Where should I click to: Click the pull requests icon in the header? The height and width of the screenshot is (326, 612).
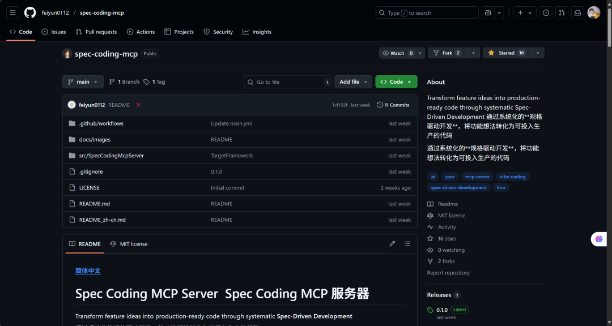point(562,12)
